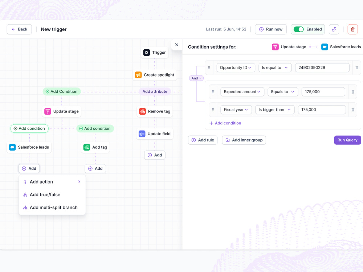Click the purple Add condition link
Screen dimensions: 363x272
(225, 123)
